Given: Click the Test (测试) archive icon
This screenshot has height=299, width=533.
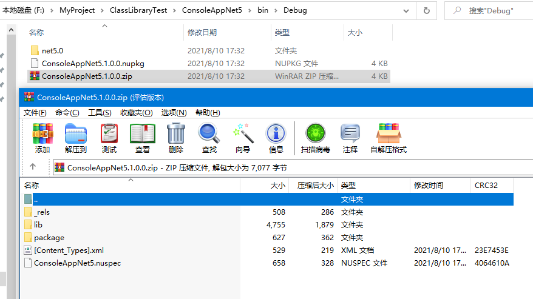Looking at the screenshot, I should [109, 134].
